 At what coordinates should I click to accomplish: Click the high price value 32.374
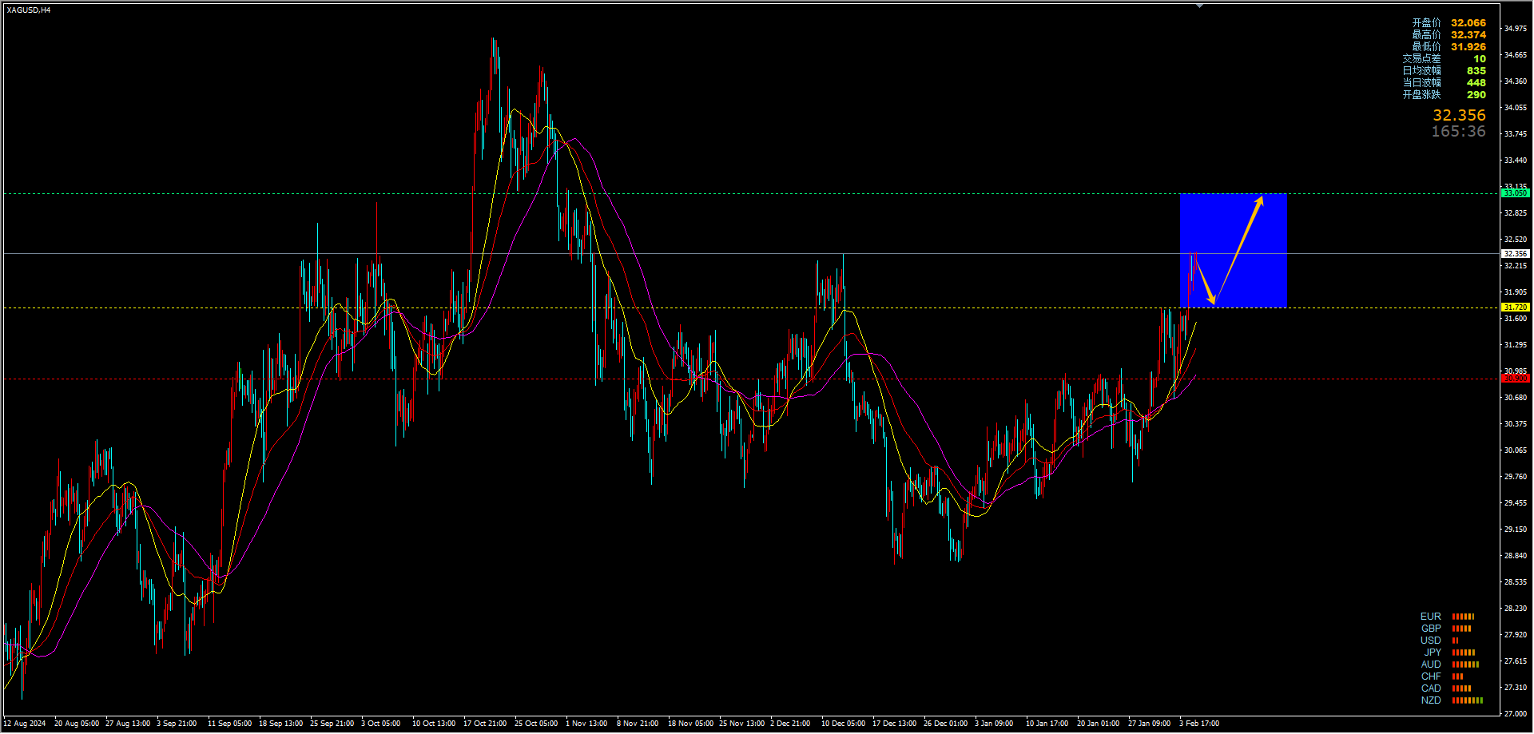1468,35
